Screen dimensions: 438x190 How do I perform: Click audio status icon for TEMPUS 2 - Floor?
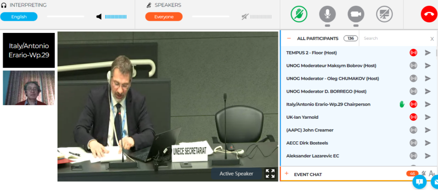tap(413, 53)
